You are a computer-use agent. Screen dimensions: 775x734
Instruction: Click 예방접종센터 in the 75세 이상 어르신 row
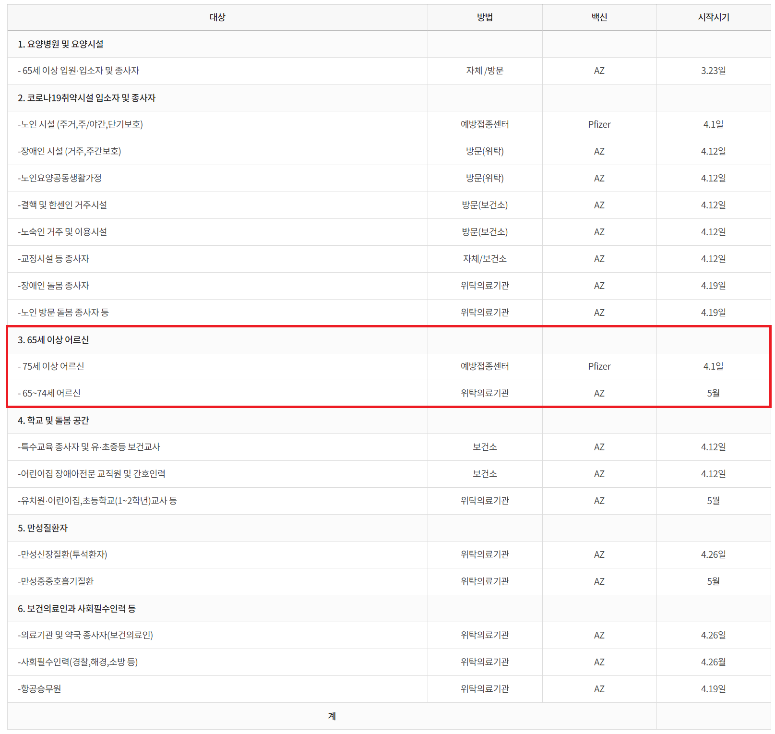tap(485, 366)
